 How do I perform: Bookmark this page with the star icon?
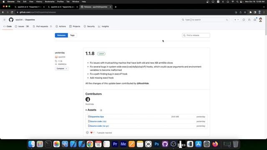click(x=245, y=12)
